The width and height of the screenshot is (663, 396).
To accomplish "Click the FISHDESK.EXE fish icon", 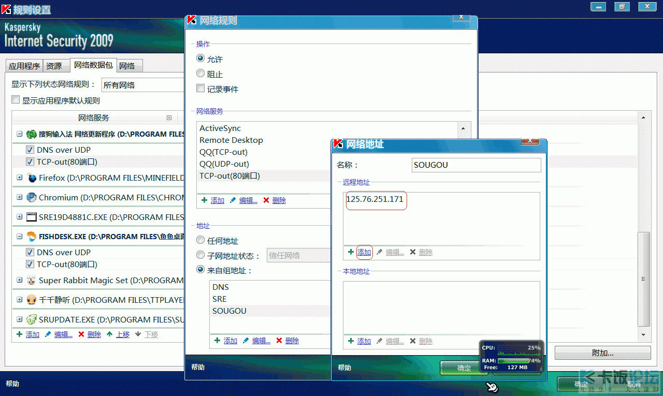I will point(32,237).
